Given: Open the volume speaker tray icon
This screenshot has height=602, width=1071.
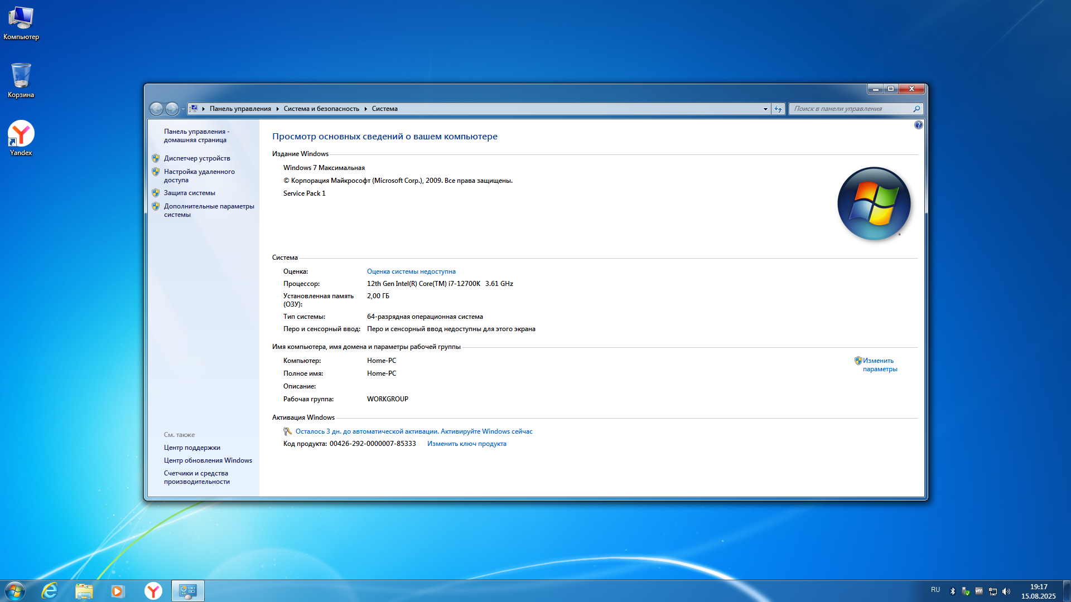Looking at the screenshot, I should [1006, 591].
